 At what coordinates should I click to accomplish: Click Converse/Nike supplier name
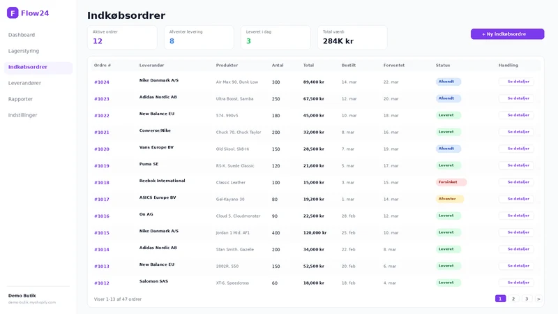155,130
